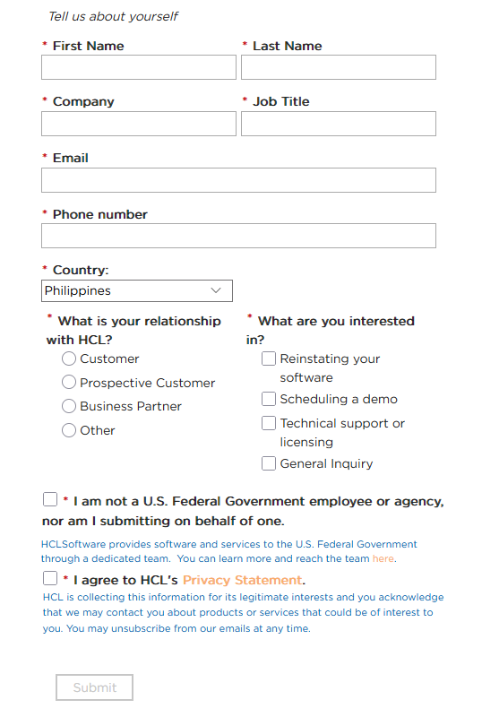Pick the Other relationship radio button
Image resolution: width=482 pixels, height=717 pixels.
pos(69,430)
